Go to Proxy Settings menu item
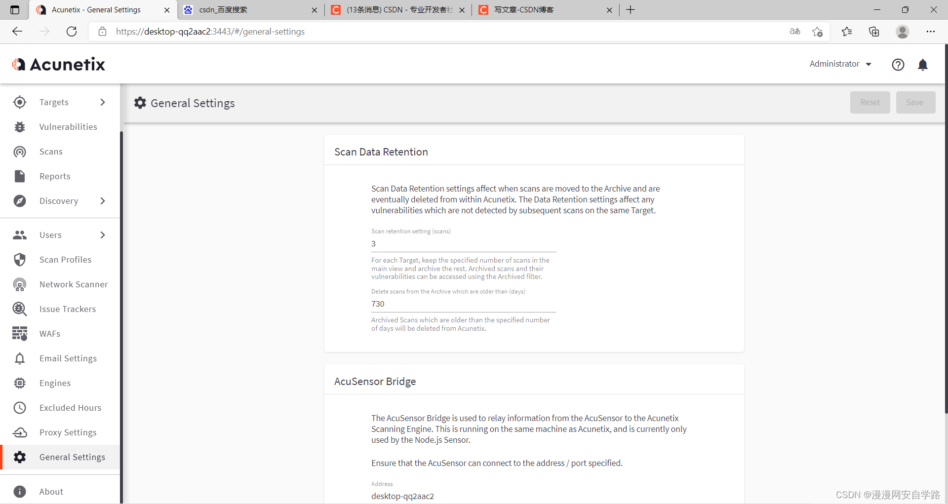 (60, 432)
